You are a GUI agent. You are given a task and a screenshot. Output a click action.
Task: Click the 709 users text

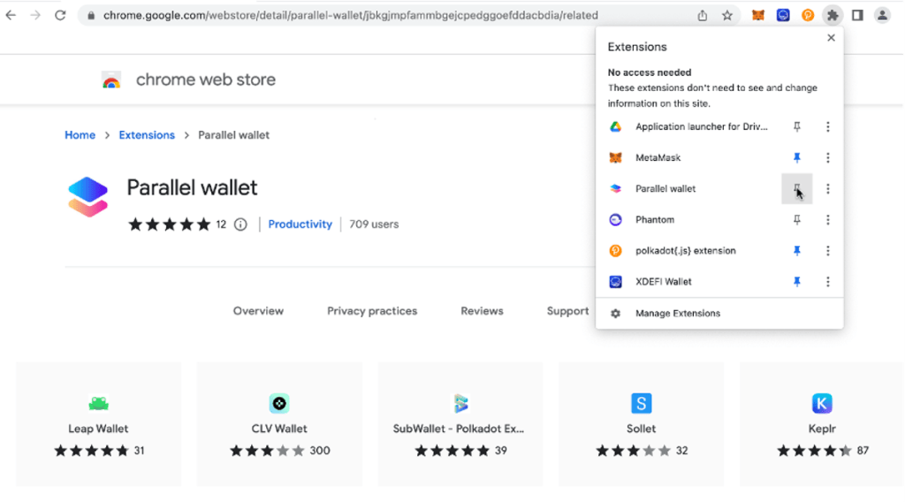point(374,224)
